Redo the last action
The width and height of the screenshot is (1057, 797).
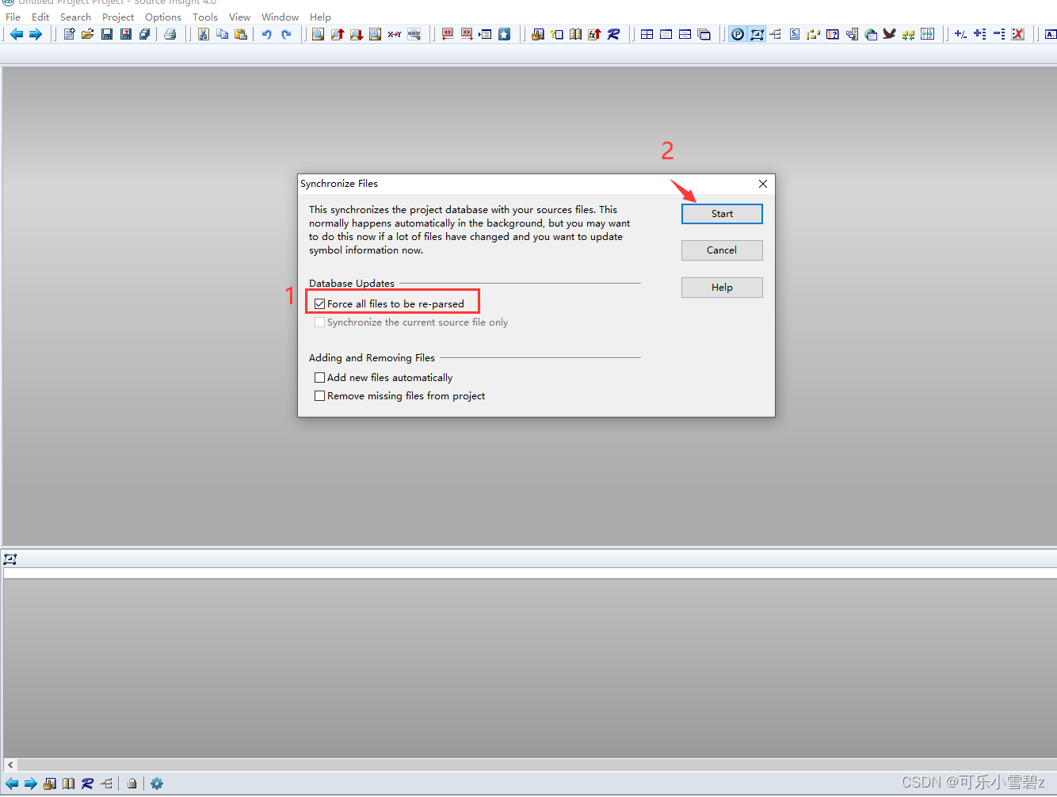286,34
